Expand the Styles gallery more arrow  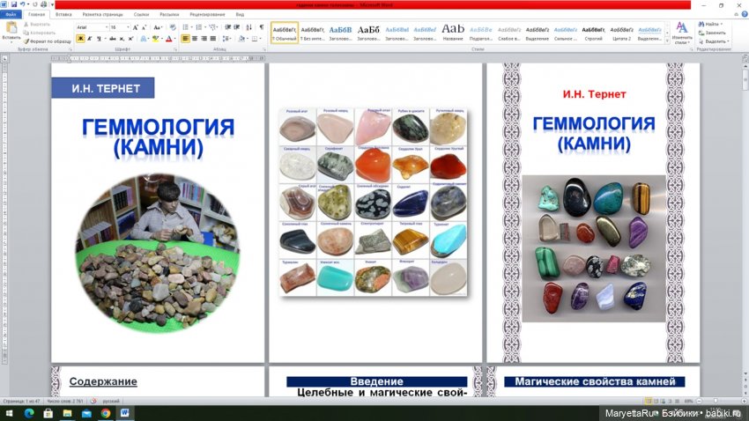pyautogui.click(x=665, y=39)
